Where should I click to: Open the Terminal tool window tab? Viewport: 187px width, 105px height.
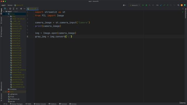[x=63, y=104]
